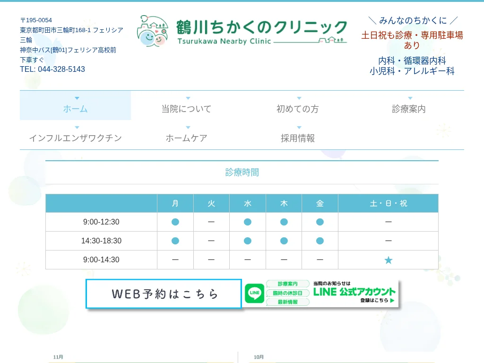Click the arrow above 診療案内
The image size is (484, 363).
410,98
